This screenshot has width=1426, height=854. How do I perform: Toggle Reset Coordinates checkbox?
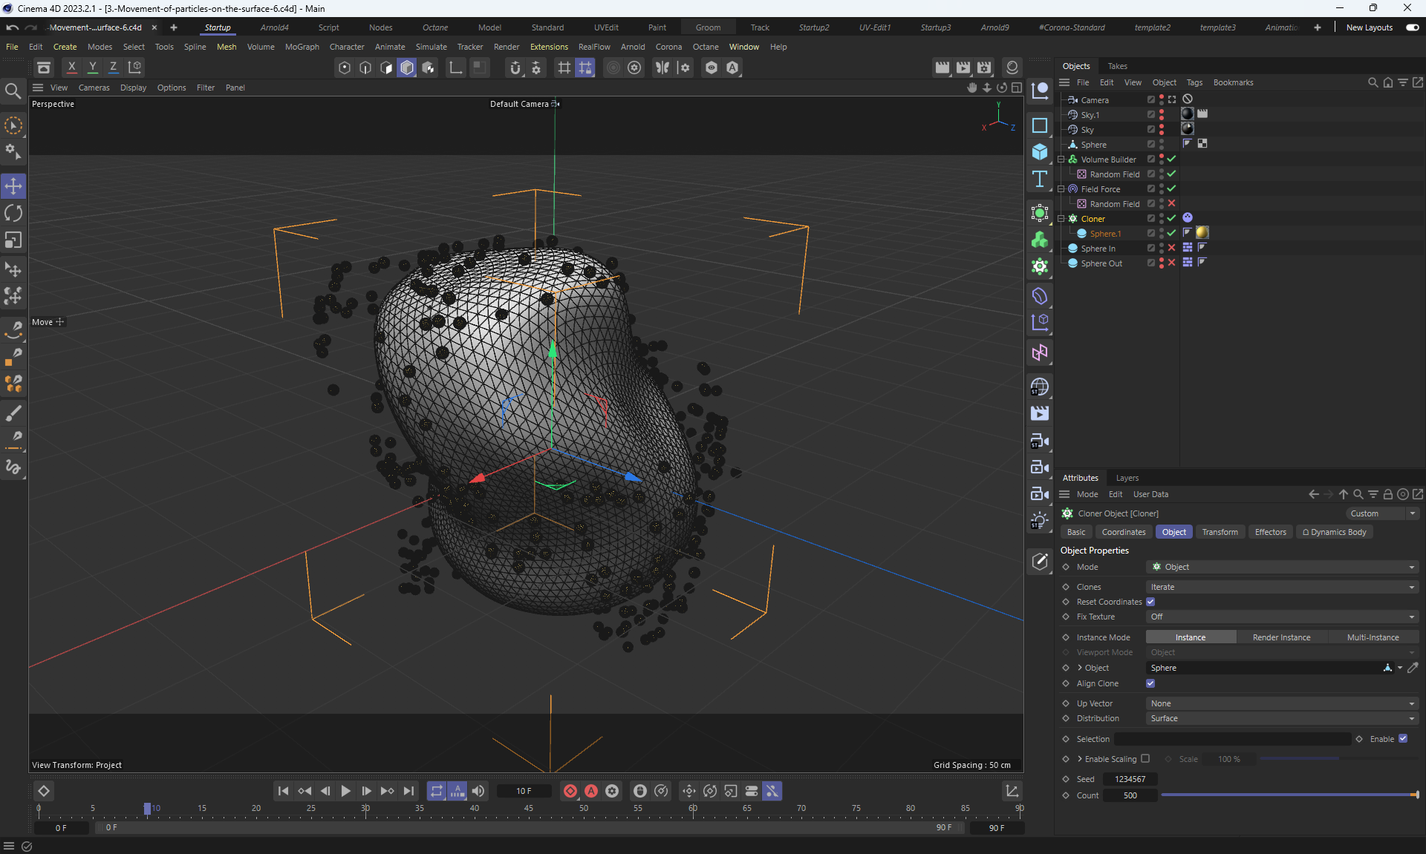click(1150, 602)
